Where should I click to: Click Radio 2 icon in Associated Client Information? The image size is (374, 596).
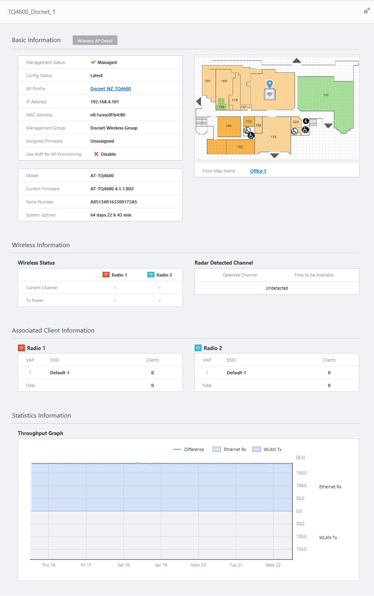click(x=198, y=348)
